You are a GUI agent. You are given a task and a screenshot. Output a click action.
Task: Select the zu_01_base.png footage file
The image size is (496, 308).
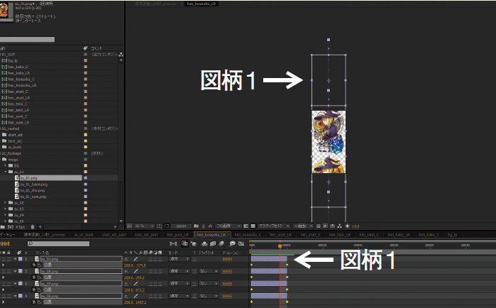34,185
